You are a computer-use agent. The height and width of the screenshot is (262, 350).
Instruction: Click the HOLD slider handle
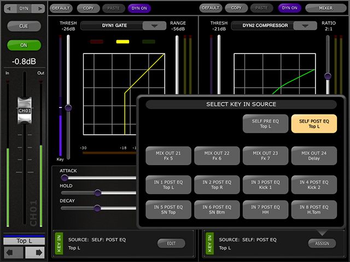point(97,193)
